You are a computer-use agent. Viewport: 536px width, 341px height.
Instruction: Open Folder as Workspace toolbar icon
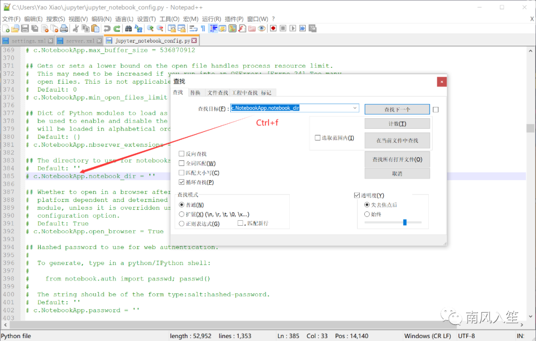pyautogui.click(x=252, y=28)
